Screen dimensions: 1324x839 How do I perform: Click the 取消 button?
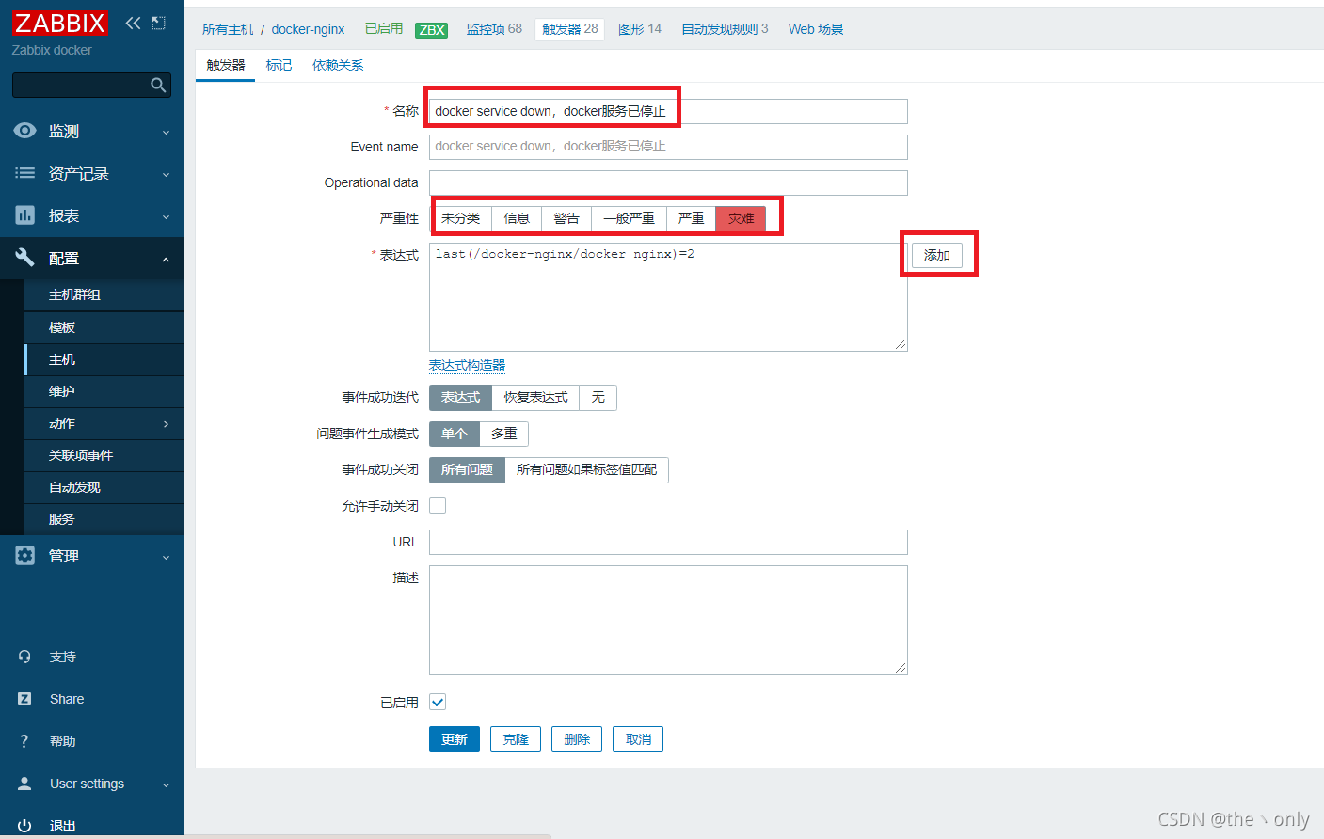638,739
